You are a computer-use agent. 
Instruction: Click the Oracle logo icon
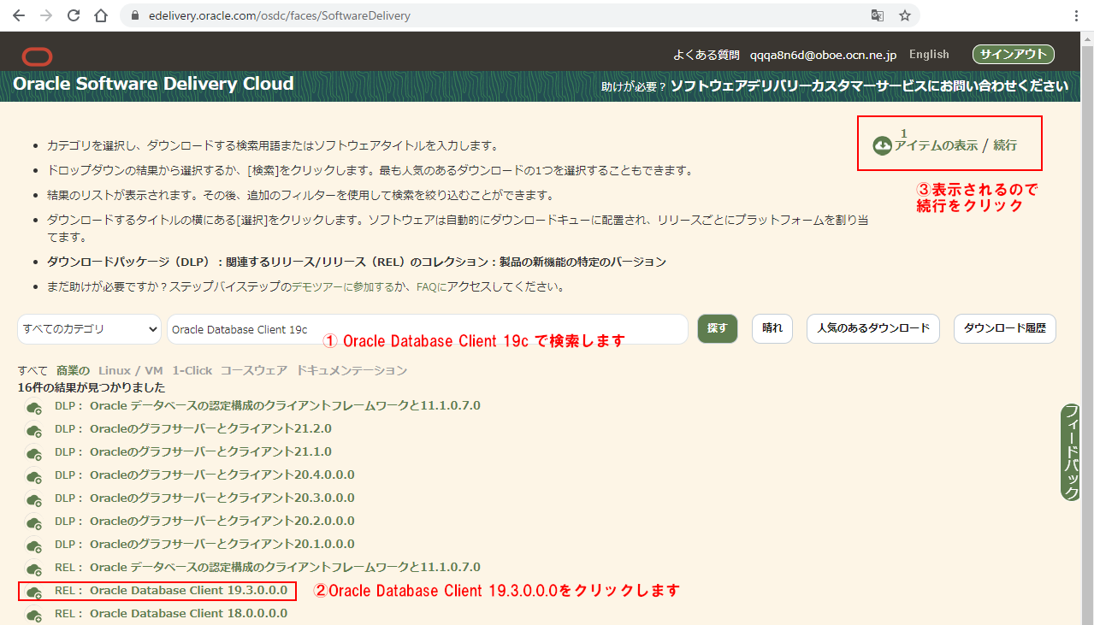[37, 56]
